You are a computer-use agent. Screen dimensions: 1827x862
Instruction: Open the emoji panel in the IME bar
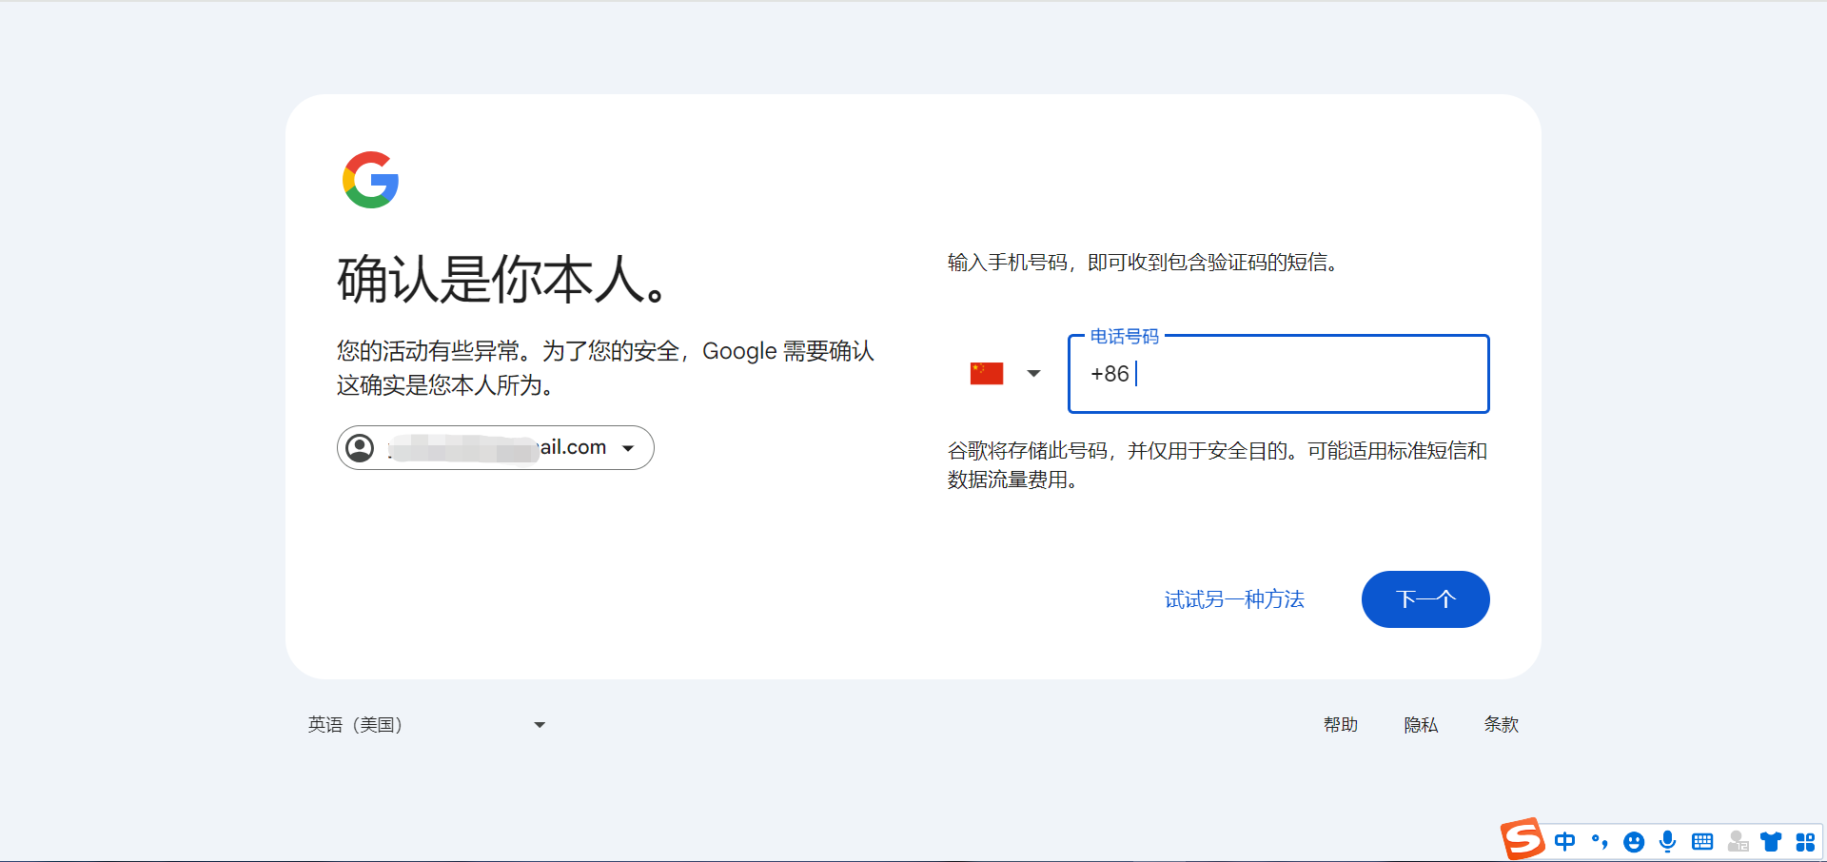click(x=1634, y=842)
